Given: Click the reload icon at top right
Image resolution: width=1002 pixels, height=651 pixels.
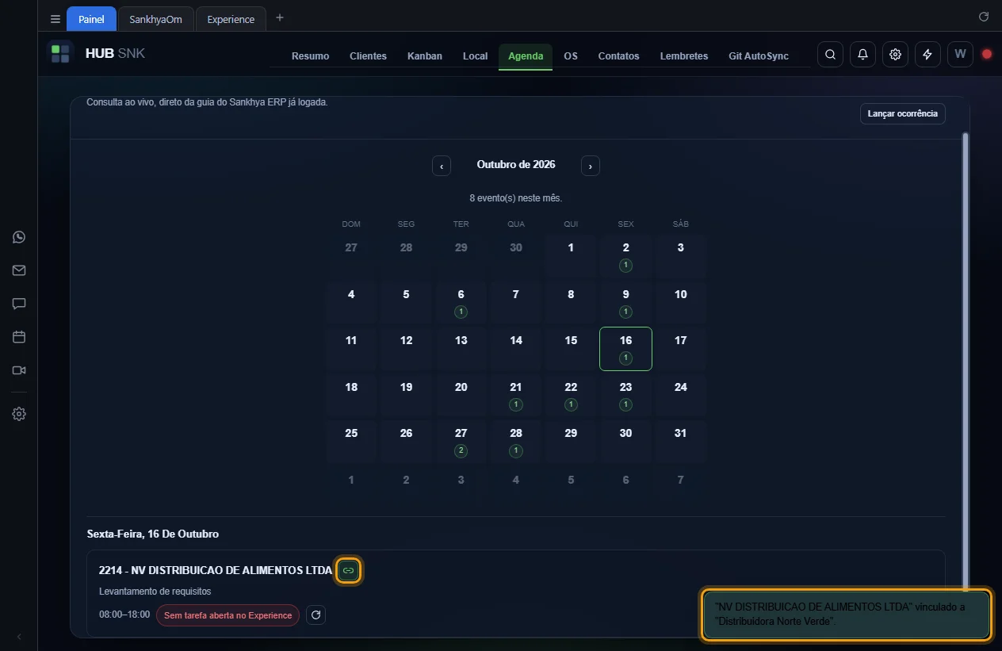Looking at the screenshot, I should pyautogui.click(x=984, y=17).
